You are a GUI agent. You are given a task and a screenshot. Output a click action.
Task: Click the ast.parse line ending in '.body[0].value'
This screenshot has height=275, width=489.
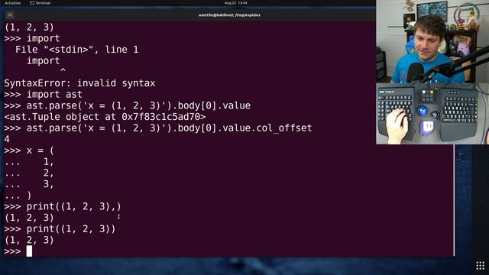(128, 105)
